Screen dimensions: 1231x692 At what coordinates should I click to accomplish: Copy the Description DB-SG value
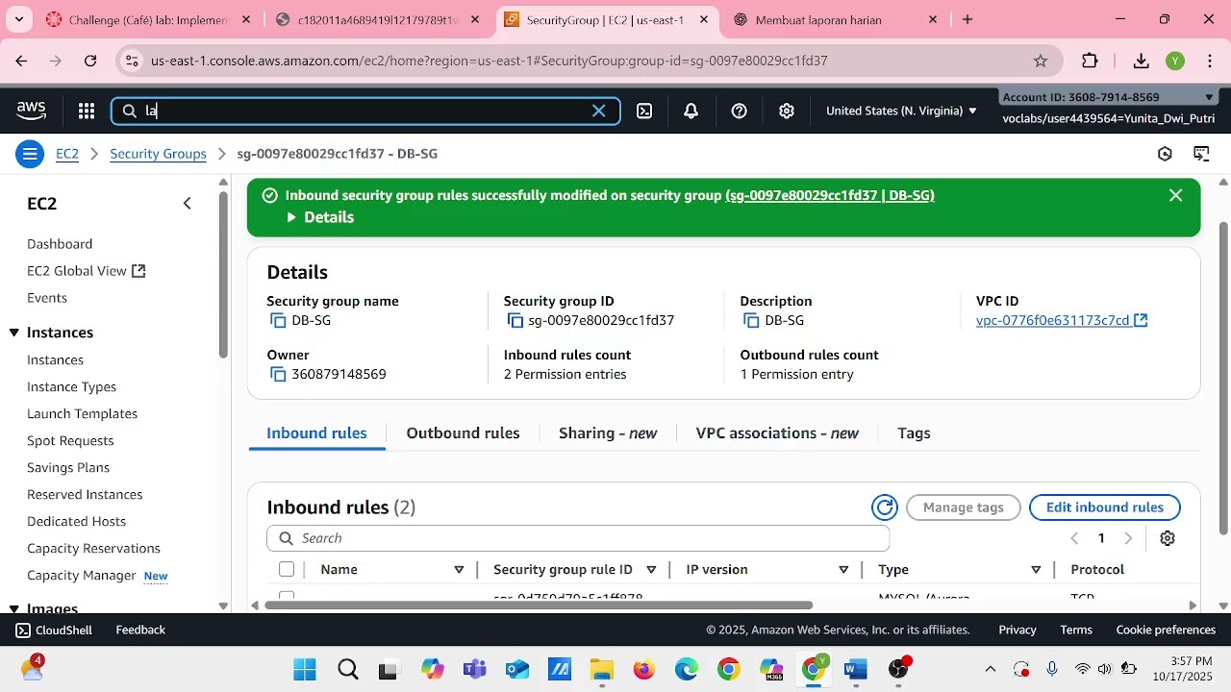(x=751, y=320)
